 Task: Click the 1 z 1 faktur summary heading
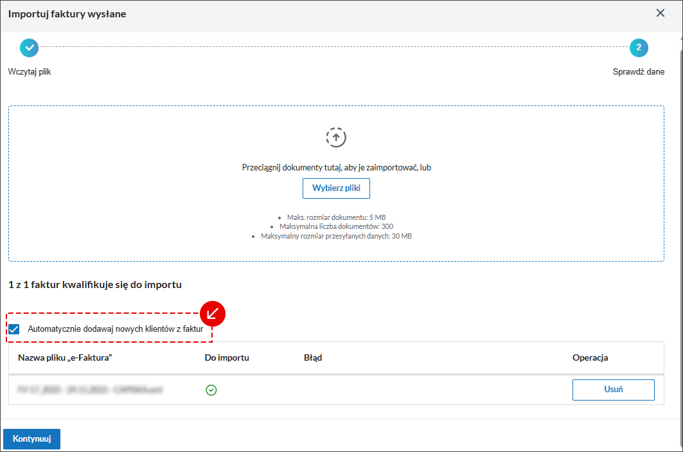click(95, 284)
